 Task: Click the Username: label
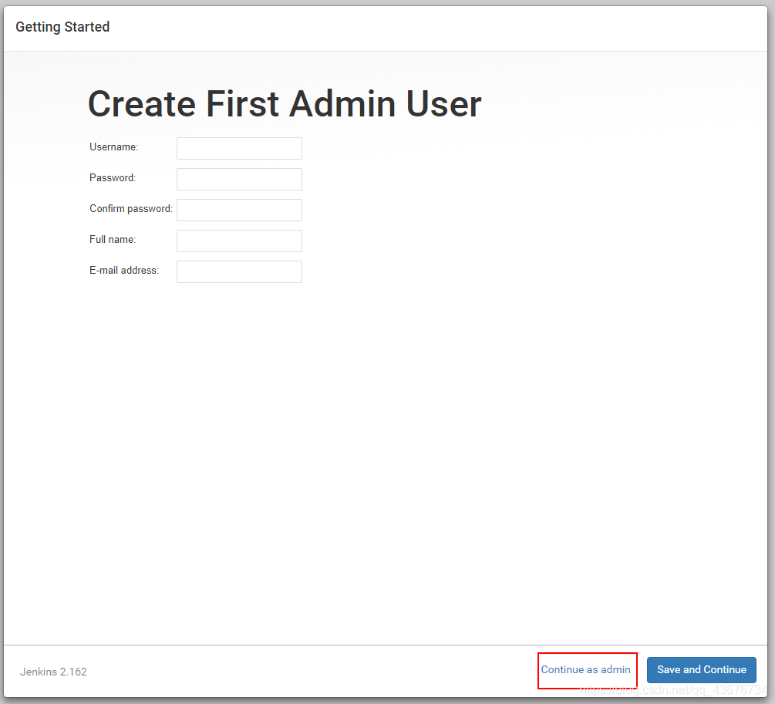(113, 147)
